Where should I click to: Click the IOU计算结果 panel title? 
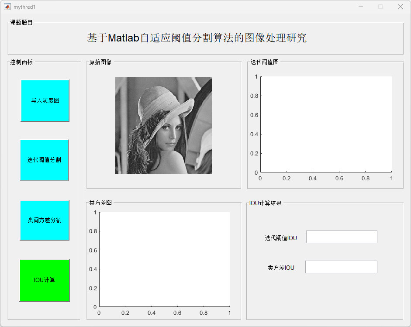click(x=265, y=203)
